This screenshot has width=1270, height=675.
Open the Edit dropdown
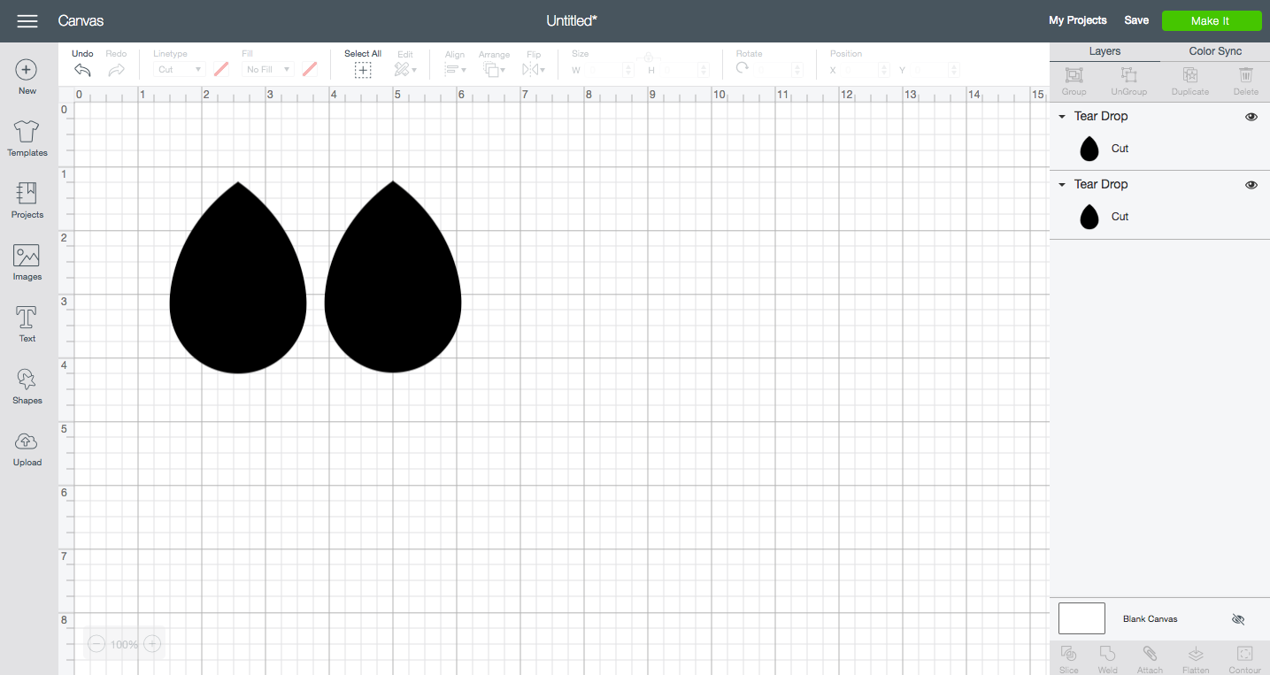coord(405,68)
